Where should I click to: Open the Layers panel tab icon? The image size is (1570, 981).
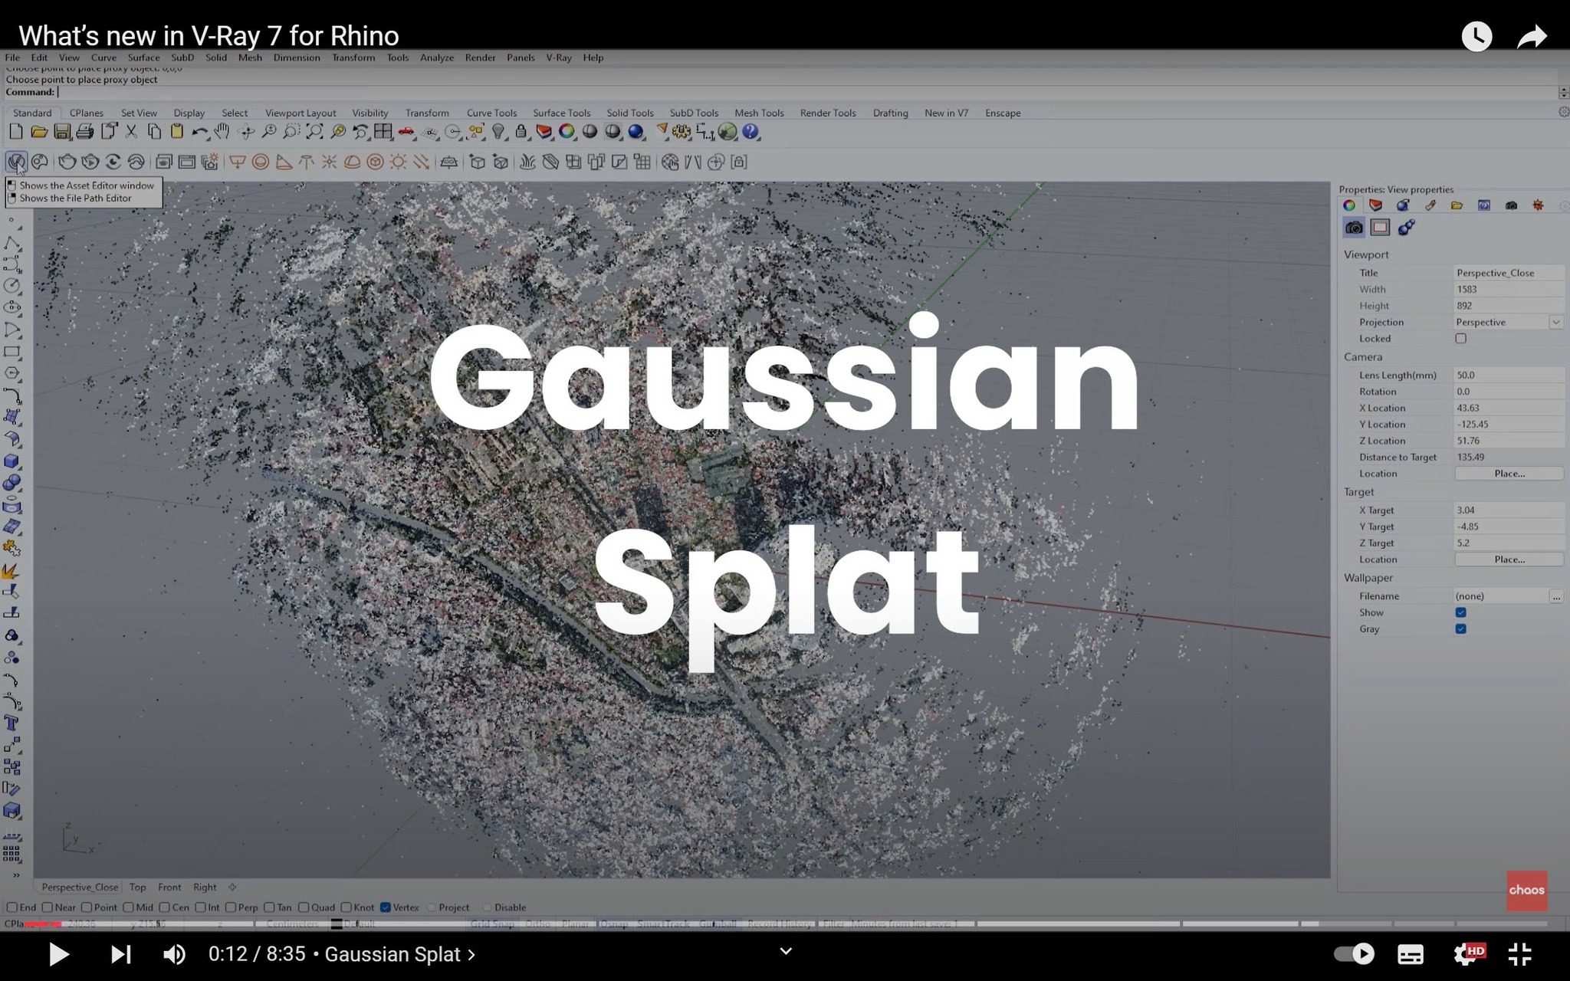click(1375, 205)
